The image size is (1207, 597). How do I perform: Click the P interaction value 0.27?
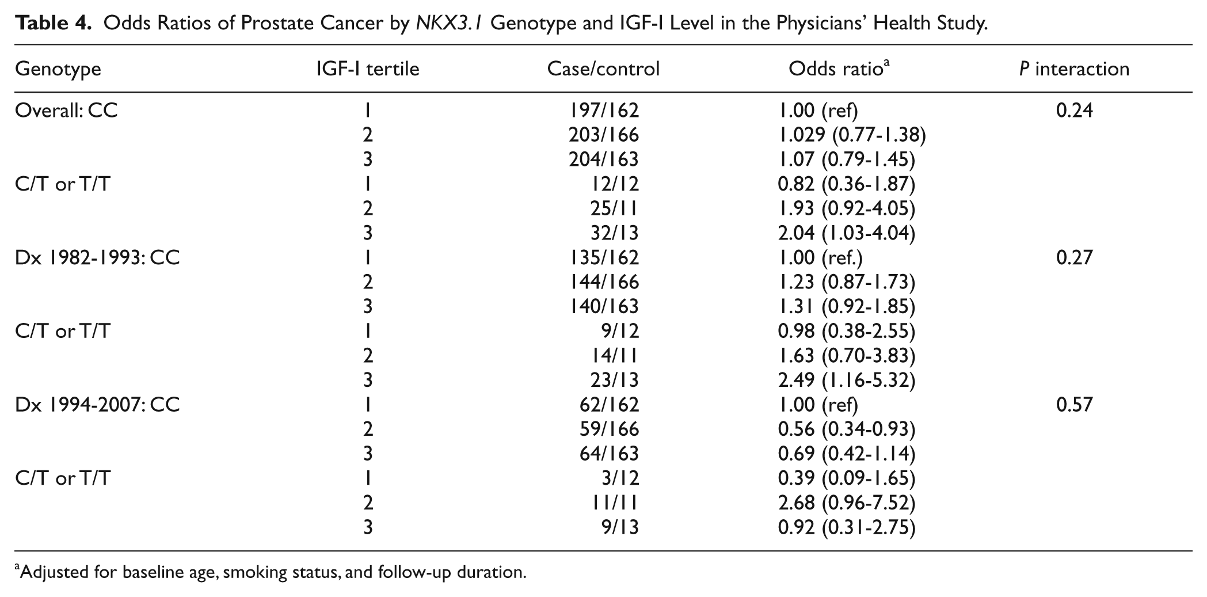(x=1074, y=257)
